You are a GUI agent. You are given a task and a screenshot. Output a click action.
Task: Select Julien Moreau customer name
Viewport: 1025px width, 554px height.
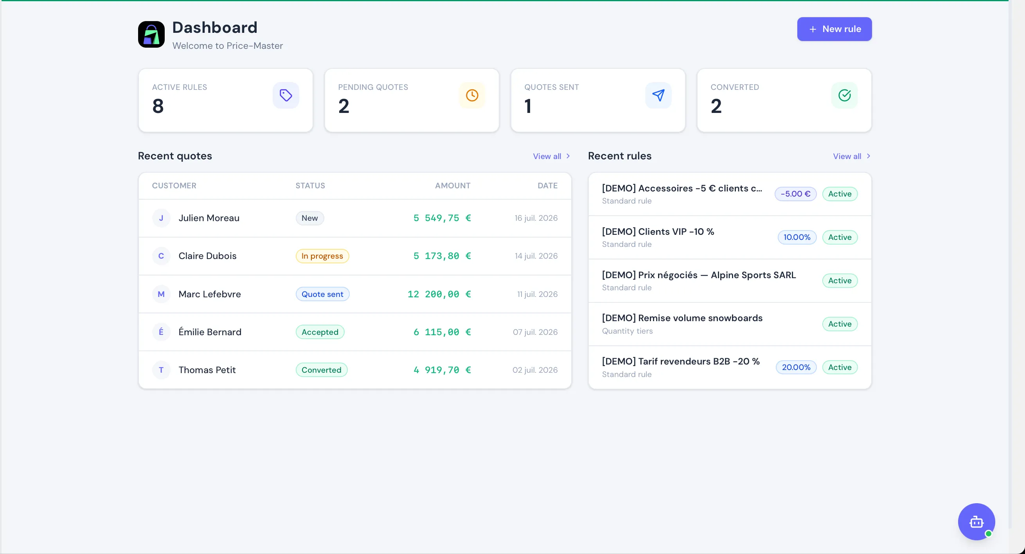tap(209, 218)
